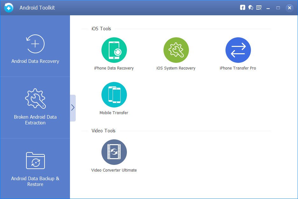
Task: Switch to Broken Android Data Extraction label
Action: (x=35, y=120)
